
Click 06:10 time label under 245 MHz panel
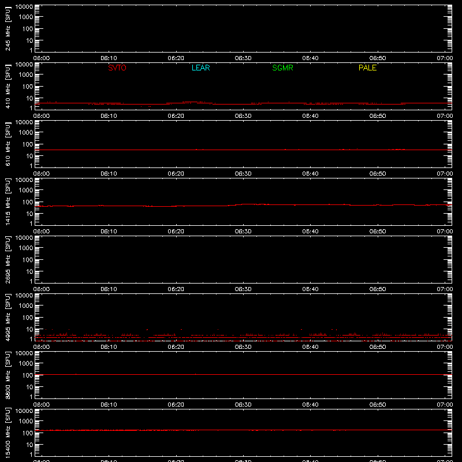(x=109, y=58)
